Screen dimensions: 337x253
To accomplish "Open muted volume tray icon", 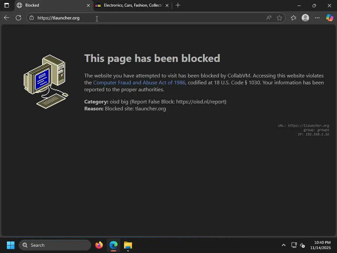I will click(302, 245).
